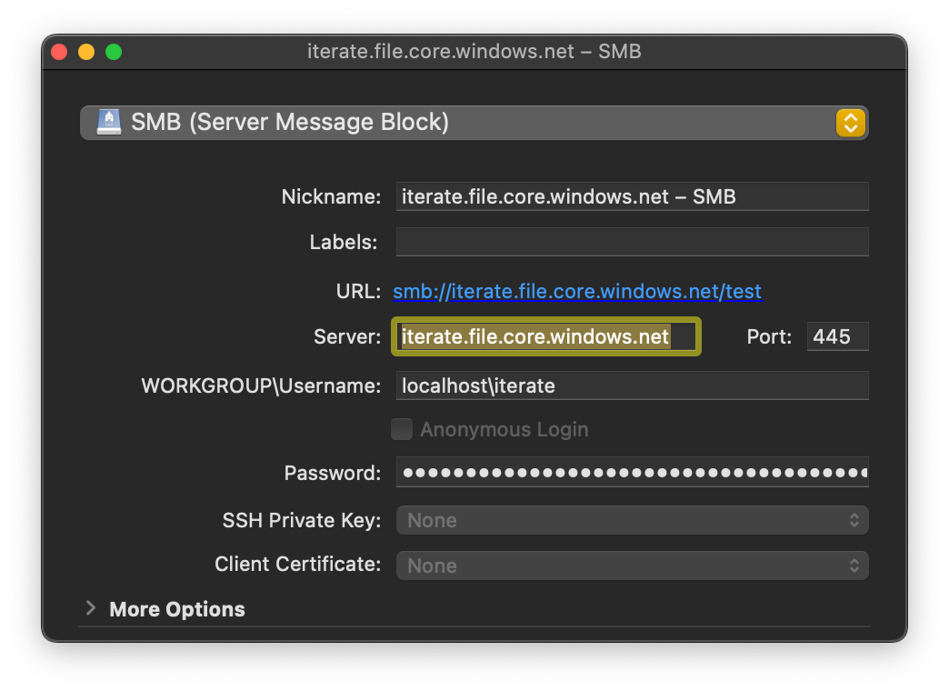Screen dimensions: 949x691
Task: Open the SSH Private Key dropdown
Action: click(632, 520)
